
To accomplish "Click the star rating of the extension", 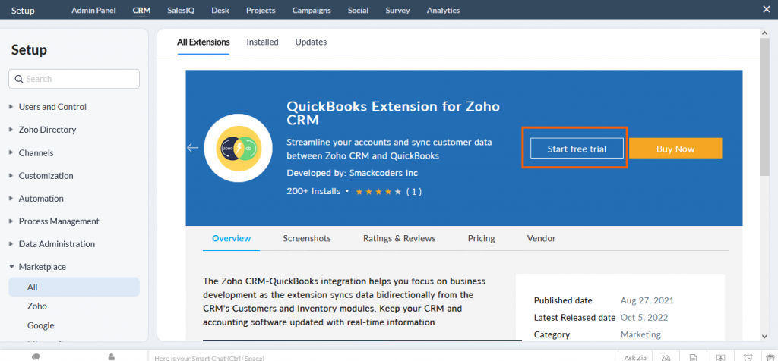I will click(x=378, y=192).
